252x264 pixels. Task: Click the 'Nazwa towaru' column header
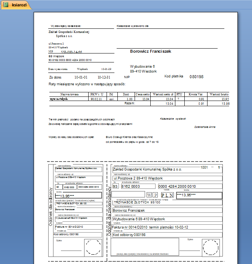coord(69,94)
